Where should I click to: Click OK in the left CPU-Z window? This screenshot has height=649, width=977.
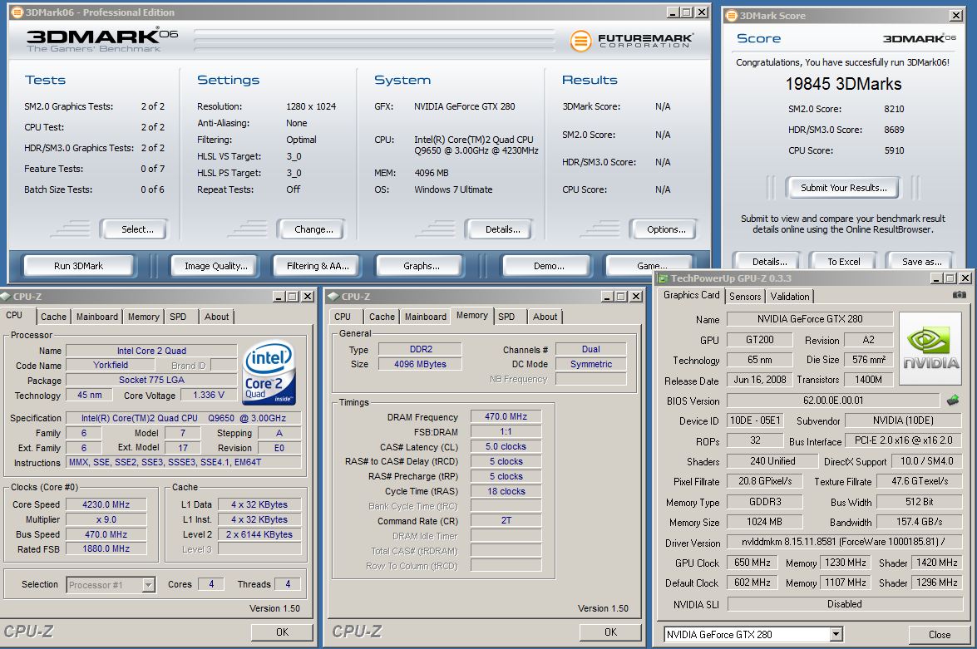282,632
